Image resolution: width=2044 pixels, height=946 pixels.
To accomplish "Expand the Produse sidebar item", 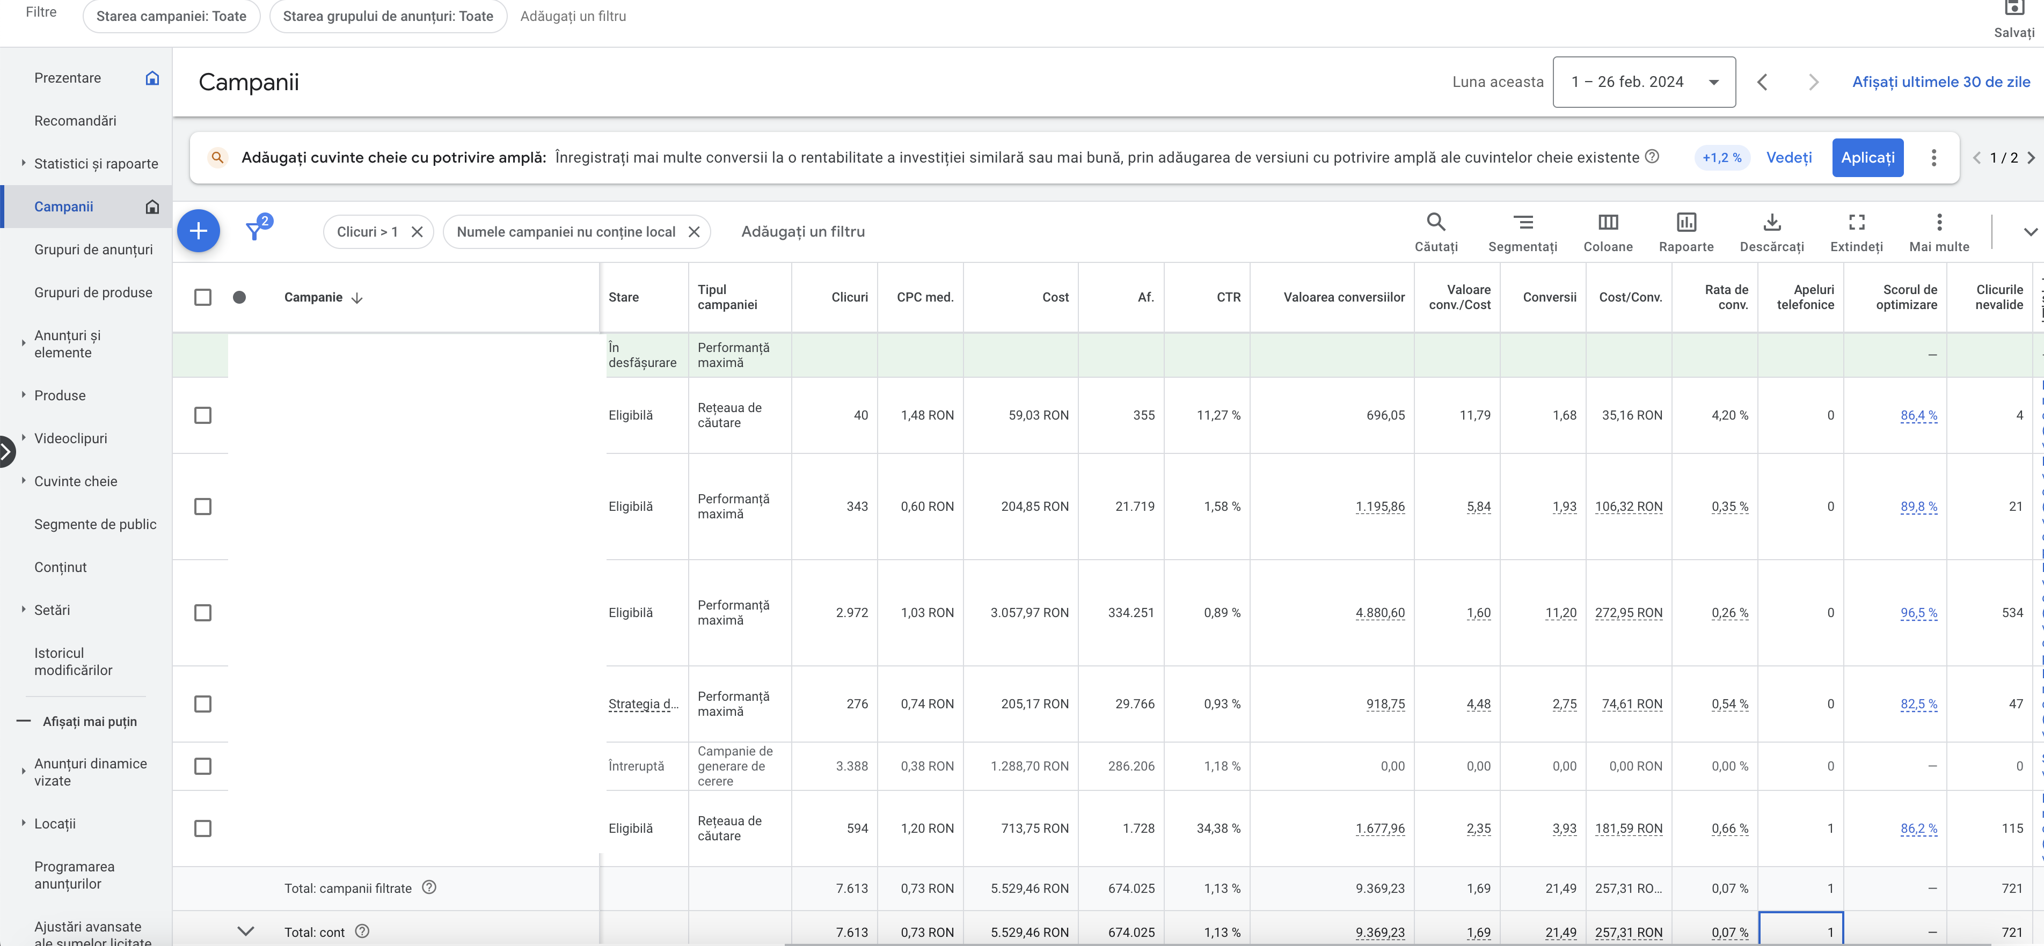I will (x=23, y=394).
